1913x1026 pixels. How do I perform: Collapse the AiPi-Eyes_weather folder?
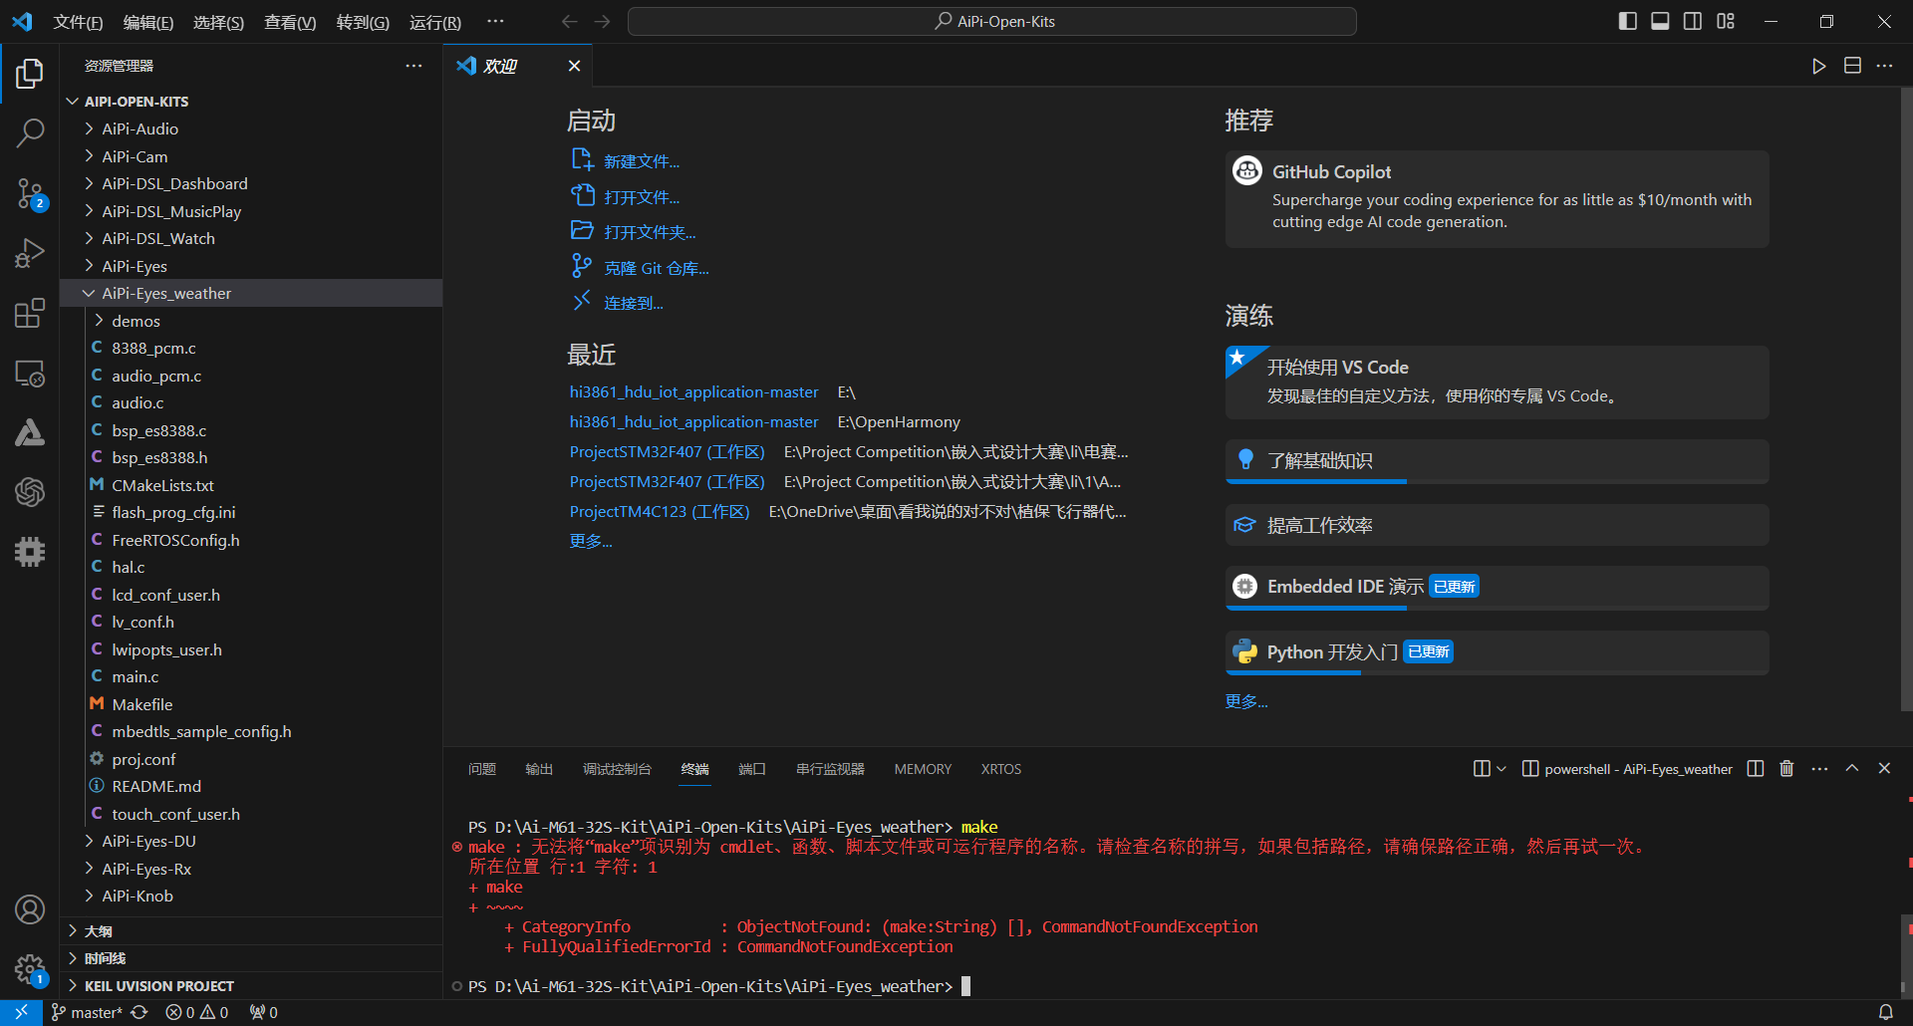pyautogui.click(x=251, y=293)
